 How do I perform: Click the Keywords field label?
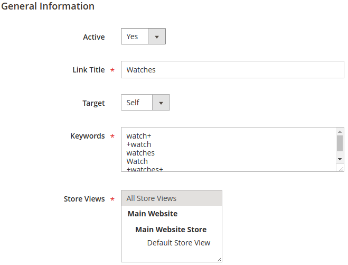pyautogui.click(x=87, y=136)
